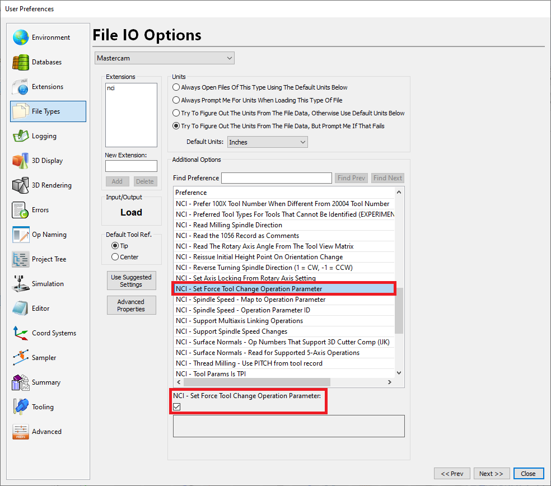The image size is (551, 486).
Task: Change Default Units from Inches
Action: coord(267,142)
